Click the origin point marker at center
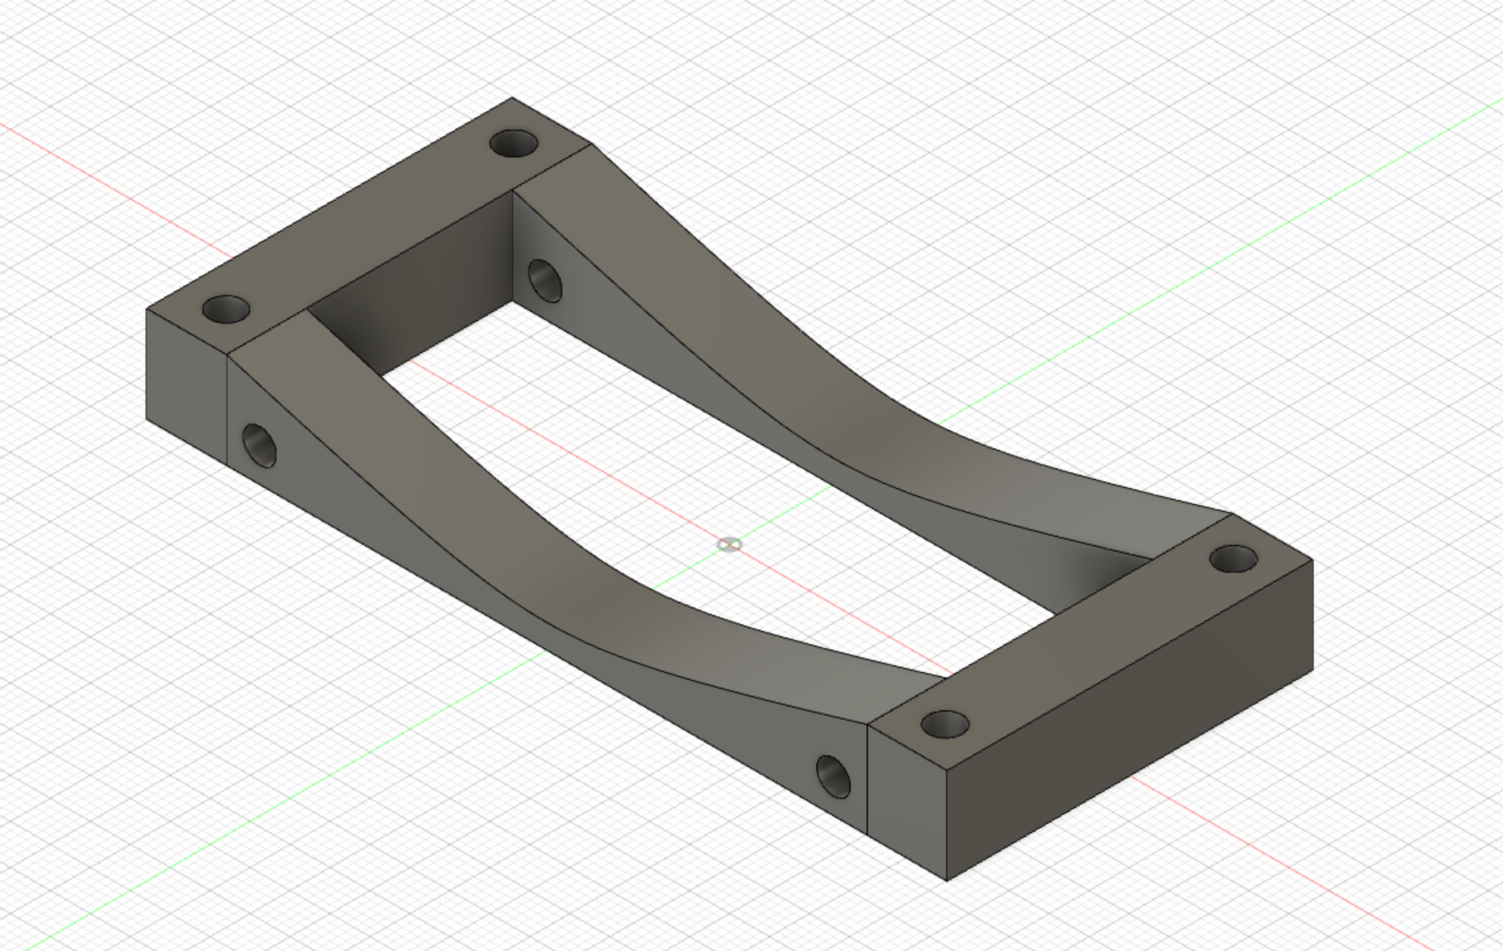 click(729, 545)
